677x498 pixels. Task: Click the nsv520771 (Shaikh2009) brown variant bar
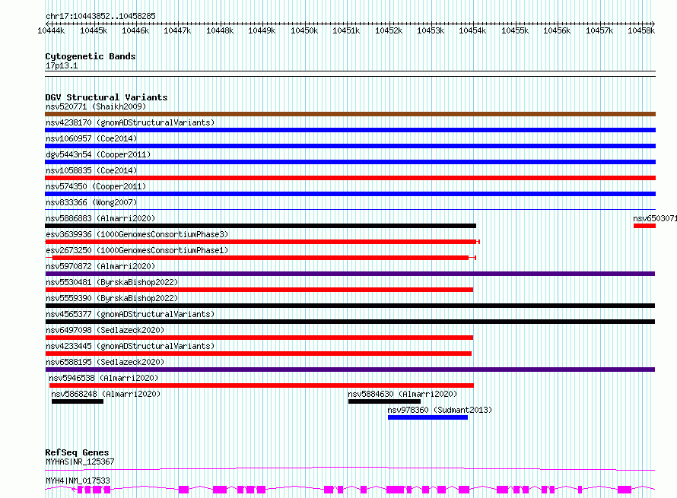pos(350,114)
